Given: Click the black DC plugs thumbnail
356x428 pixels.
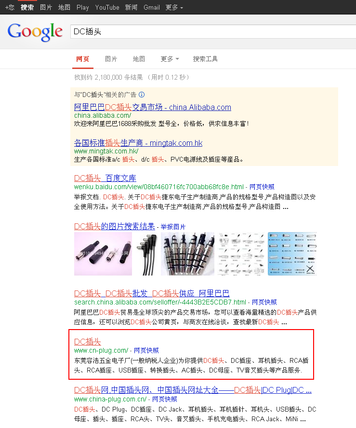Looking at the screenshot, I should coord(103,254).
